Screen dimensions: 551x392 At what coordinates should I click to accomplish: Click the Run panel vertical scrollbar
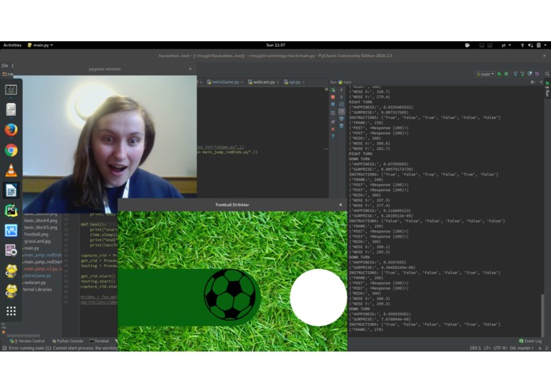point(543,315)
